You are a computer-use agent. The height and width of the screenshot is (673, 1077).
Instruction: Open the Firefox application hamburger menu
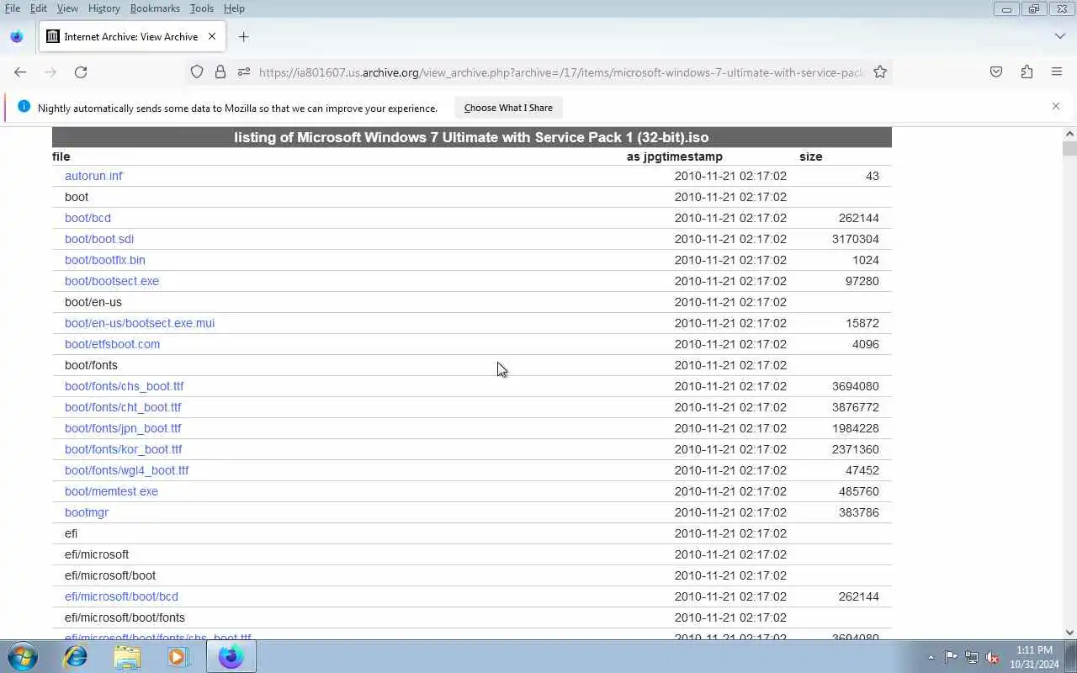(1057, 72)
